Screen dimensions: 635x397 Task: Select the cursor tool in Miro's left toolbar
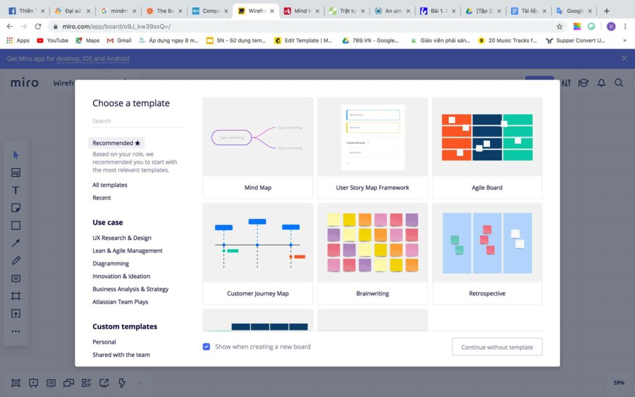[16, 154]
